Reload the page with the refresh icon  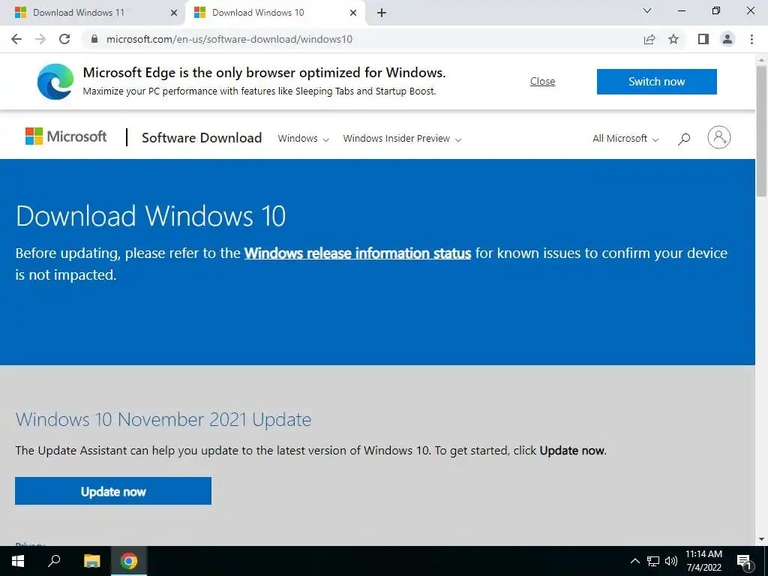[64, 39]
